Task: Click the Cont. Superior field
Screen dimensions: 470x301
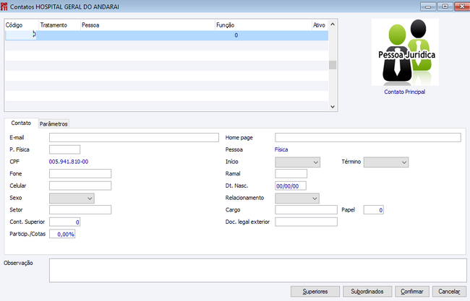Action: tap(65, 222)
